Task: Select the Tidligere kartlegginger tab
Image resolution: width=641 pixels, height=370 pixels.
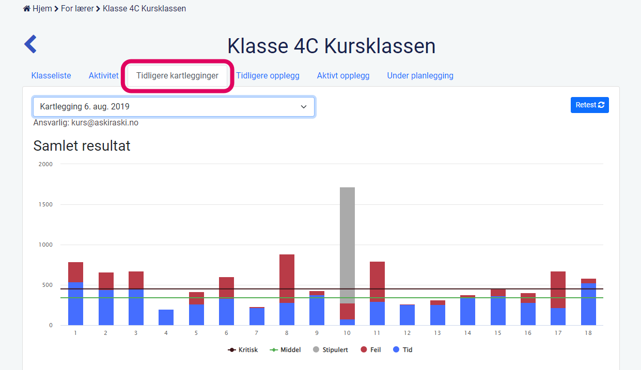Action: tap(177, 75)
